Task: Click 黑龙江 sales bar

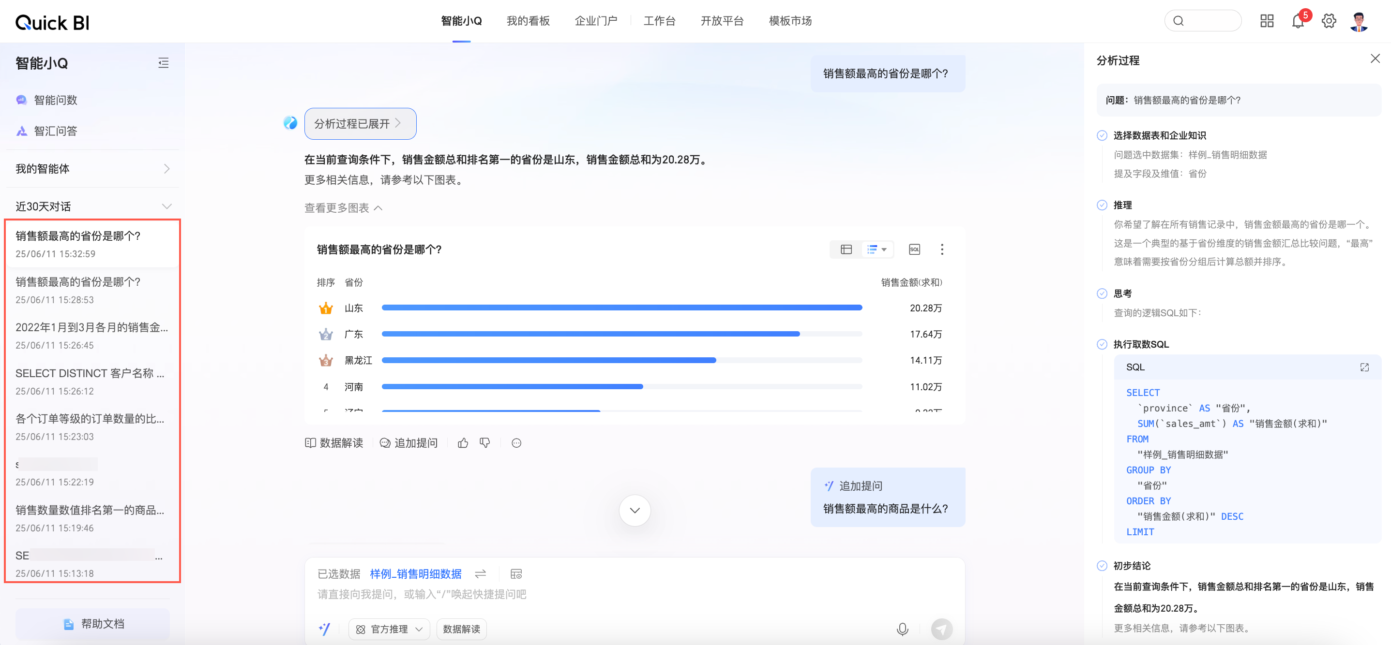Action: point(549,360)
